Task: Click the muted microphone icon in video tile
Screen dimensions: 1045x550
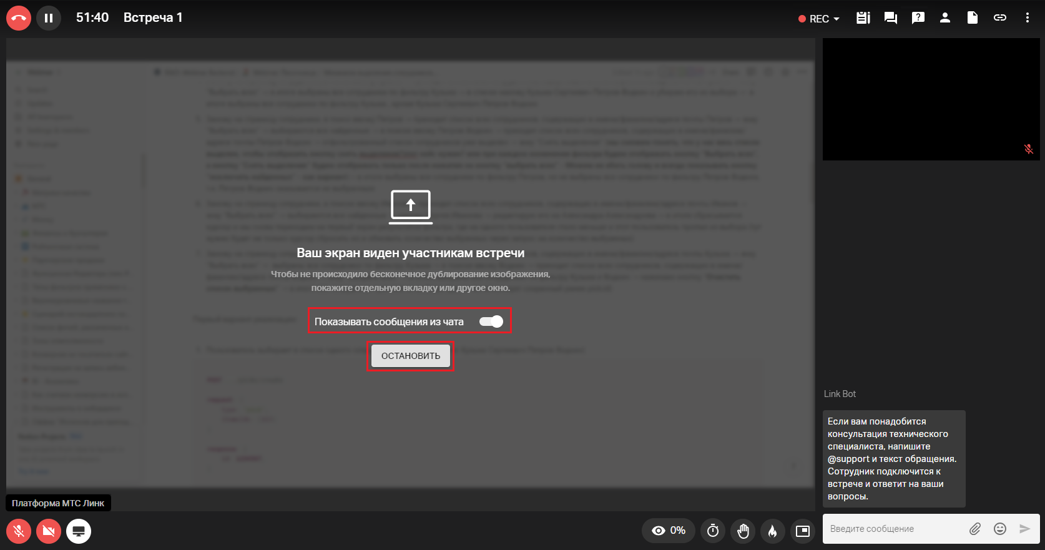Action: point(1029,149)
